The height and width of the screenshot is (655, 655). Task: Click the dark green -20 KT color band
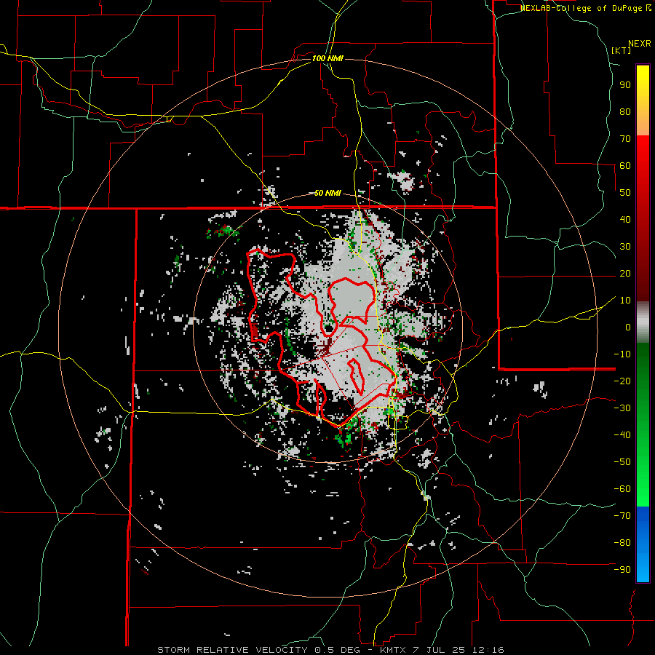[x=643, y=381]
